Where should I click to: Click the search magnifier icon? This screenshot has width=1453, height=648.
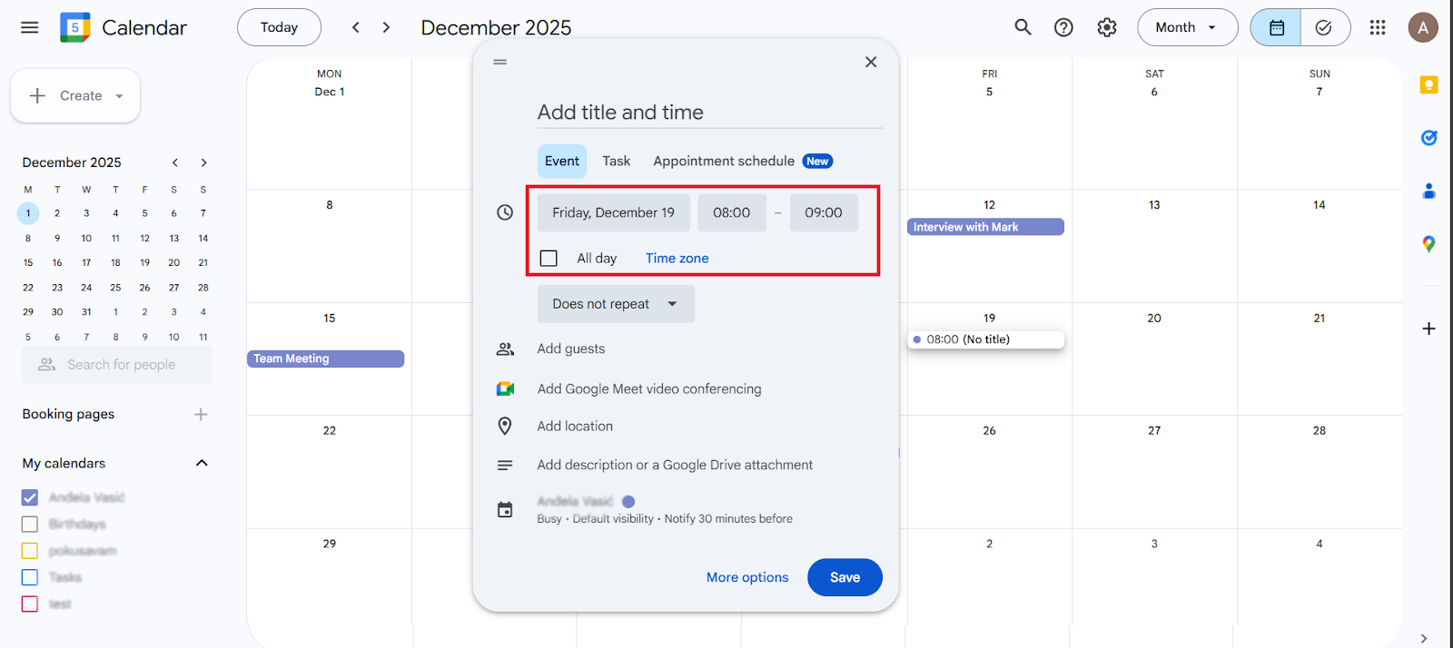1023,27
